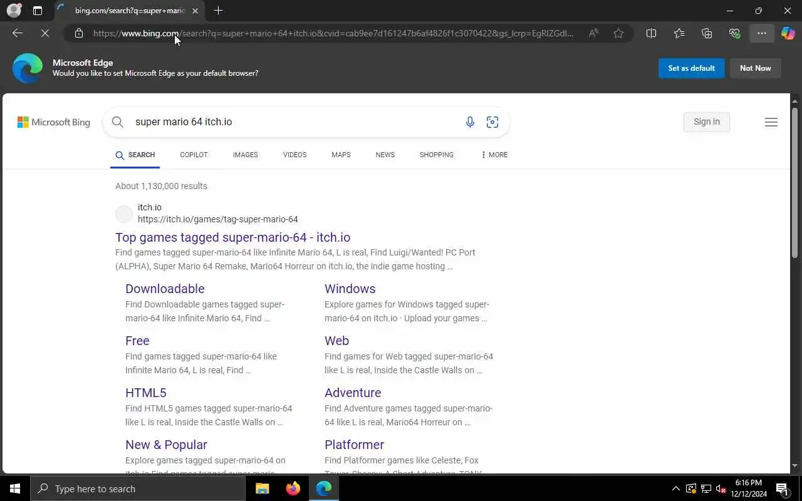Screen dimensions: 802x501
Task: Open Collections icon in toolbar
Action: click(707, 33)
